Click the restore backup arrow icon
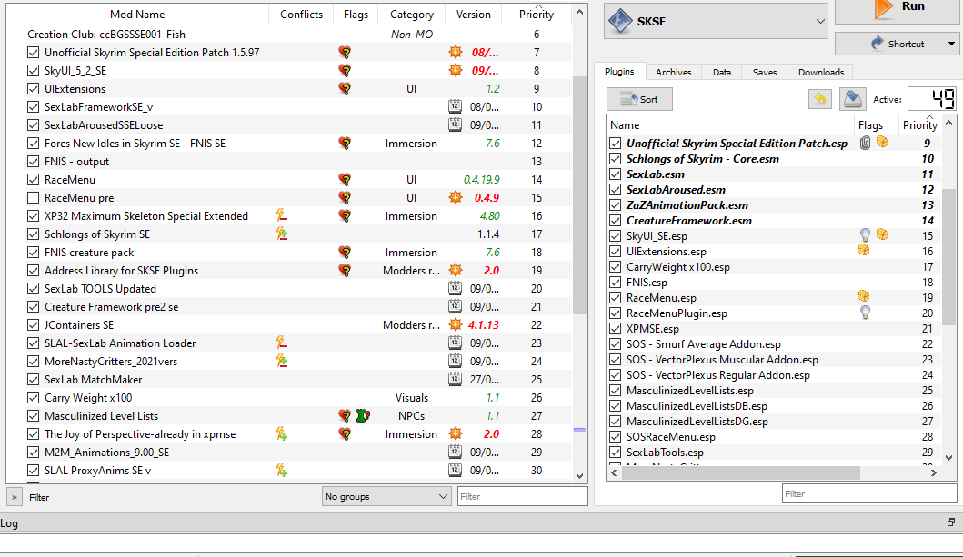This screenshot has height=557, width=963. point(820,99)
